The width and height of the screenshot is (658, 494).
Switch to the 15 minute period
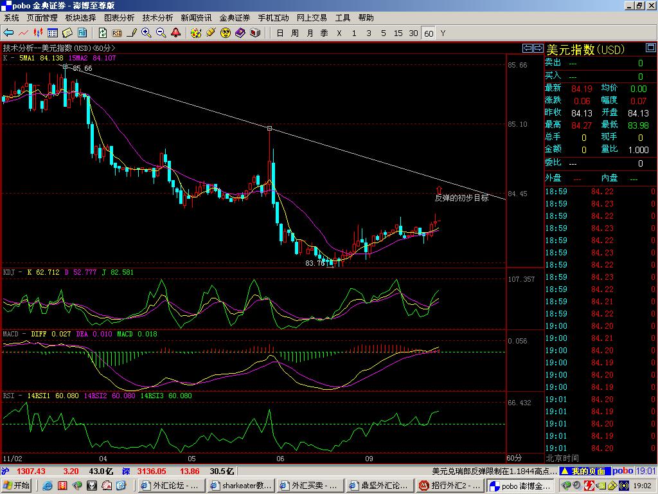[398, 33]
